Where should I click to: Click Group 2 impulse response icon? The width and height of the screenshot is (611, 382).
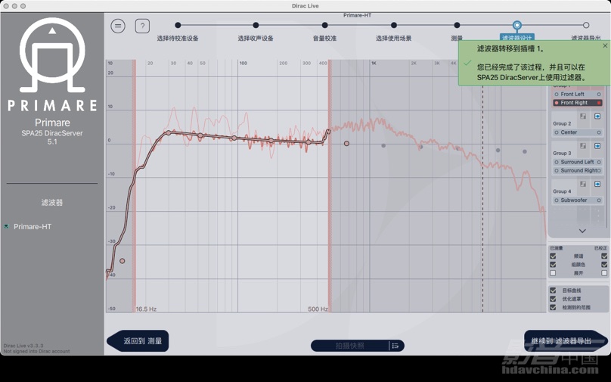click(x=583, y=116)
